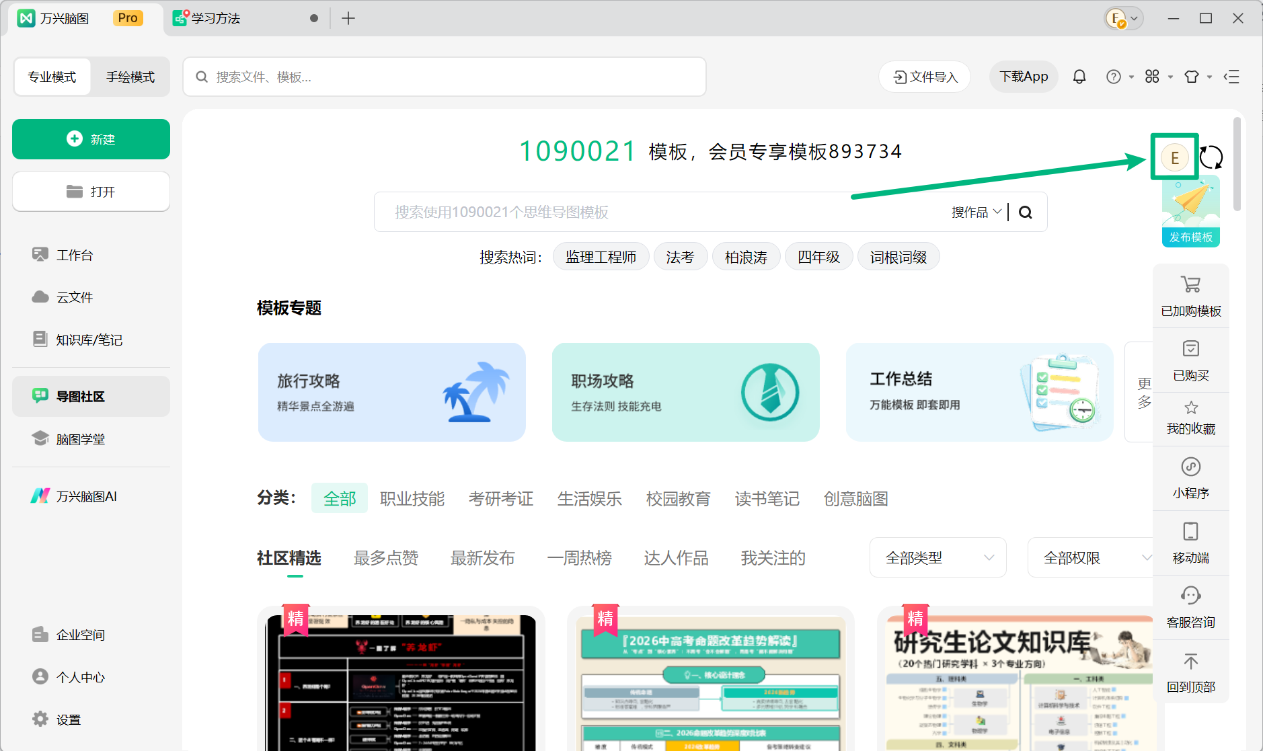Go back to top of page
The image size is (1263, 751).
coord(1190,672)
